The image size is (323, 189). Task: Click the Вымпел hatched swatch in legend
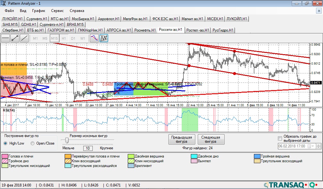(x=194, y=161)
